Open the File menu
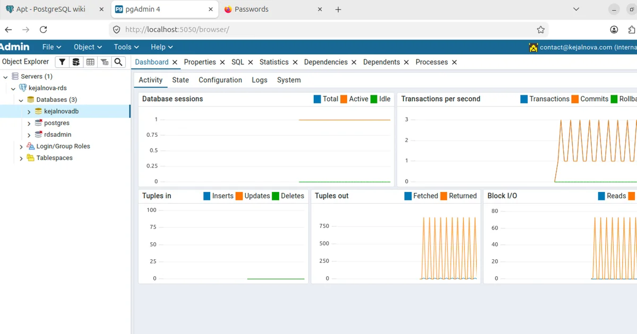 [x=51, y=47]
